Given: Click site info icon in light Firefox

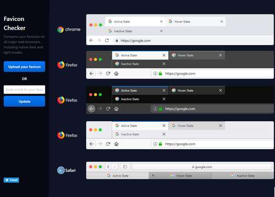Looking at the screenshot, I should click(x=155, y=144).
